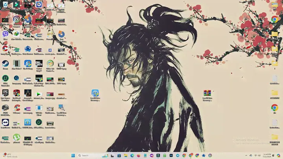Expand the hidden system tray icons chevron
Image resolution: width=283 pixels, height=159 pixels.
[246, 155]
